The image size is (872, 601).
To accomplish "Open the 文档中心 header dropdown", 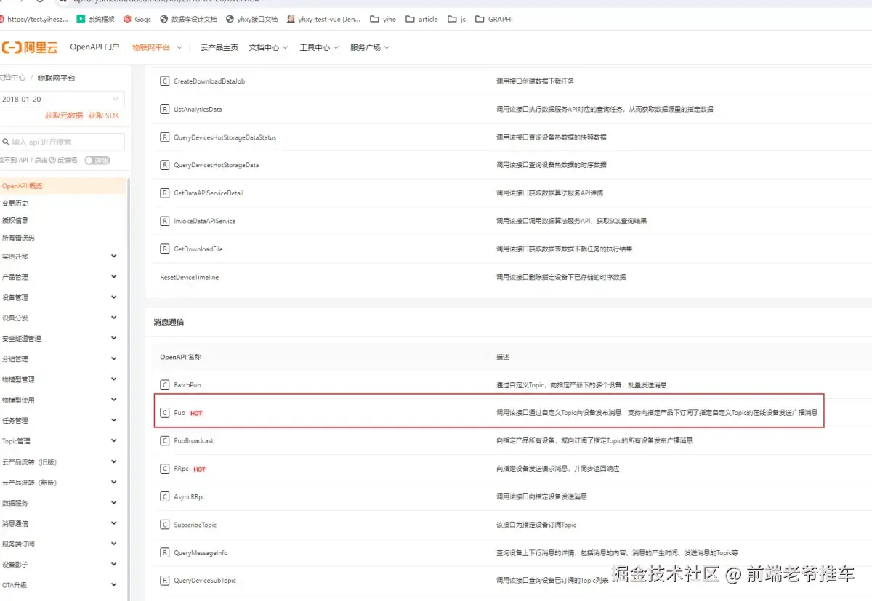I will click(x=268, y=47).
